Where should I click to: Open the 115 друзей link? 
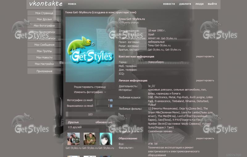(74, 127)
